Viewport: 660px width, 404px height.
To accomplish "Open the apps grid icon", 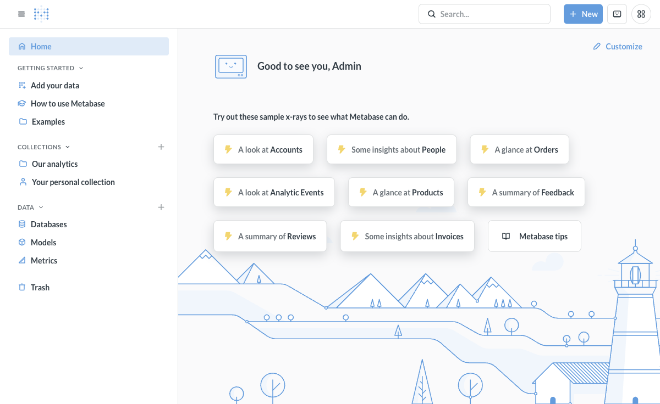I will click(641, 14).
